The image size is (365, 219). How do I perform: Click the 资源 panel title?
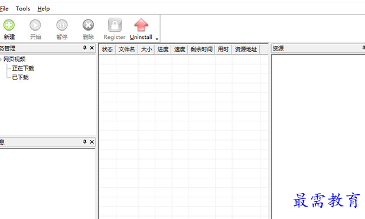pyautogui.click(x=278, y=48)
